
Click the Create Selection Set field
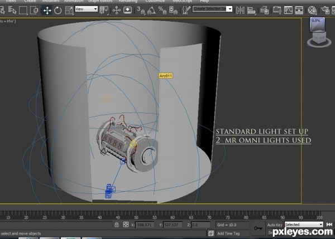pos(209,9)
